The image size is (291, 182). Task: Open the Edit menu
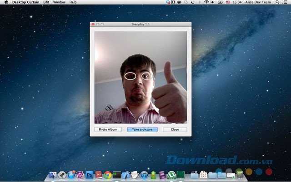pos(46,2)
